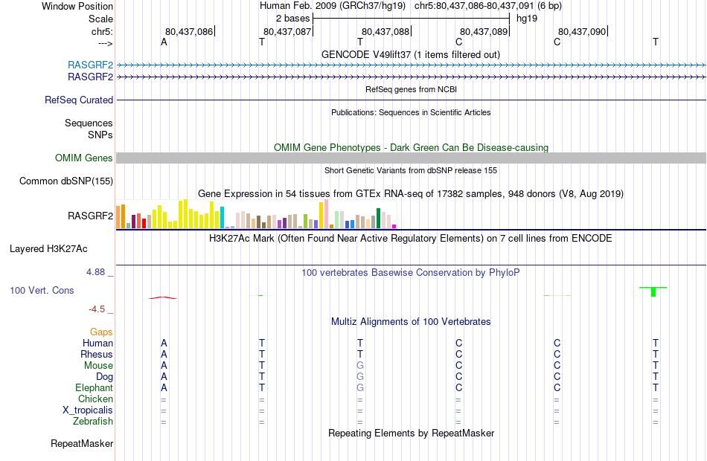
Task: Click the gray OMIM Genes item bar
Action: coord(411,158)
